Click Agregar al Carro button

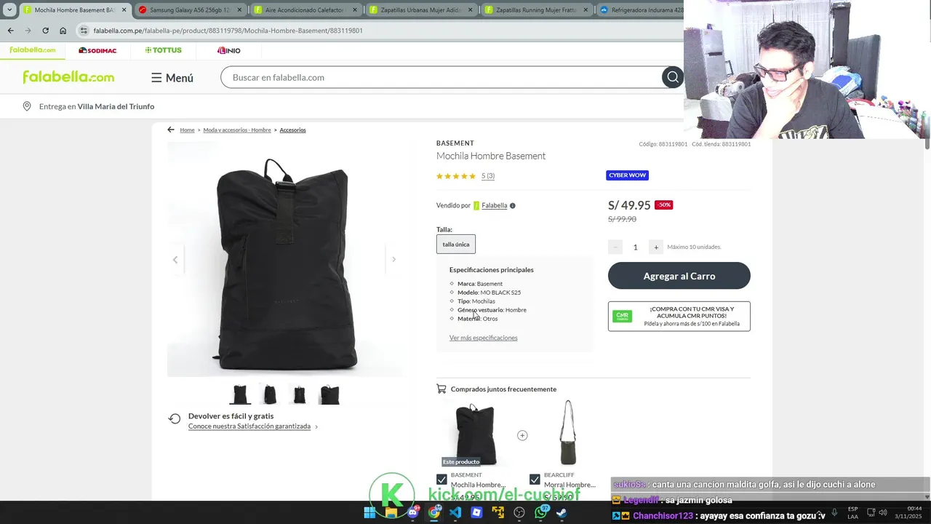(x=679, y=276)
